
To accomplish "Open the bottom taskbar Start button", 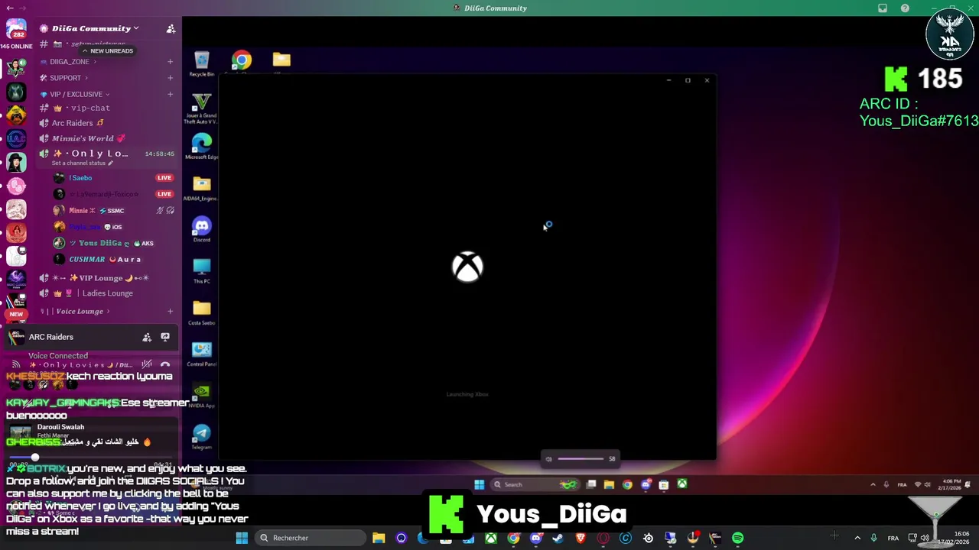I will coord(242,538).
